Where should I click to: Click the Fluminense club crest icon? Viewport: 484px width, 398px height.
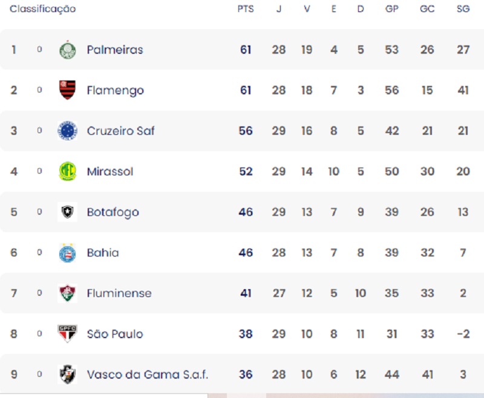[67, 293]
